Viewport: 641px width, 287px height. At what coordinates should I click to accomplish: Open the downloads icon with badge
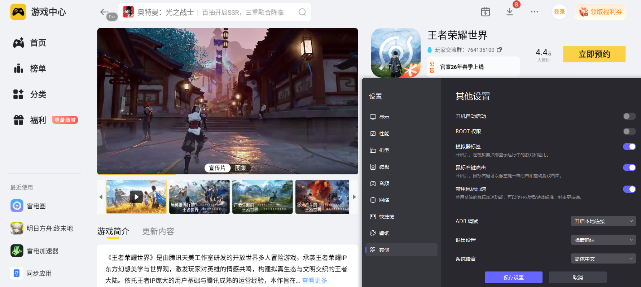[x=510, y=12]
